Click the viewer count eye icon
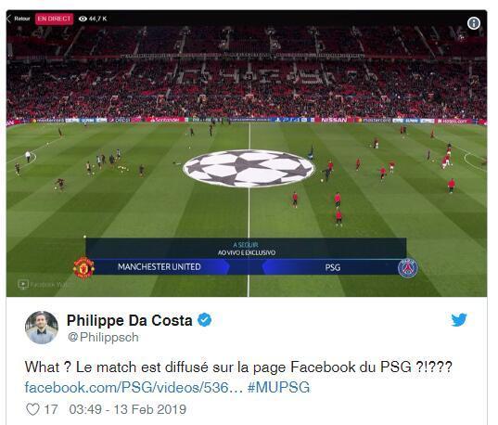The width and height of the screenshot is (498, 425). [83, 19]
